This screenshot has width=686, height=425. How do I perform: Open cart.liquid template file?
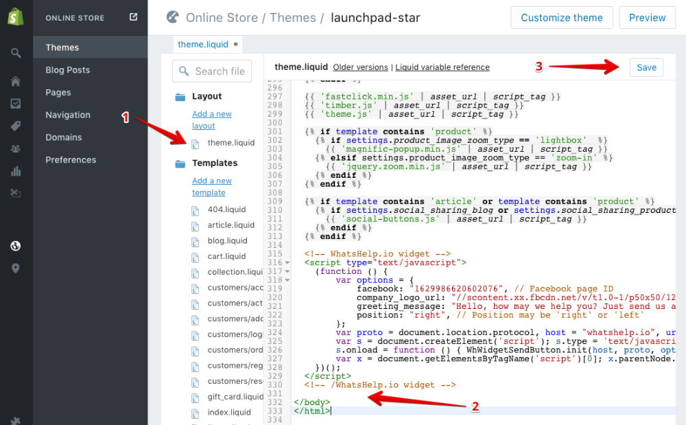pos(226,256)
